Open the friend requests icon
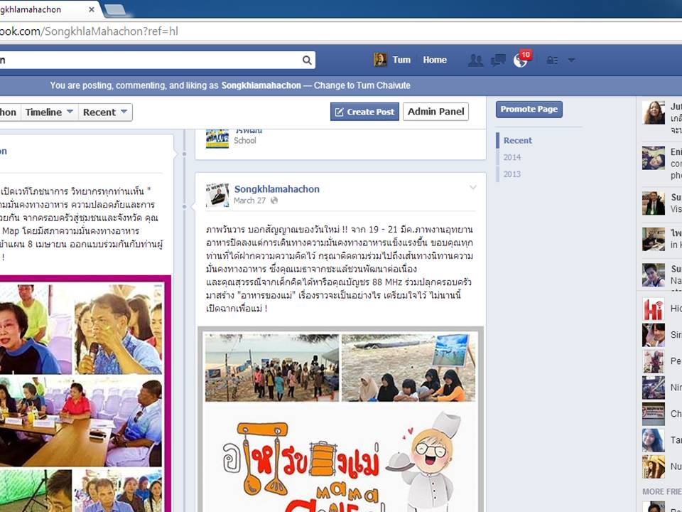 (475, 60)
